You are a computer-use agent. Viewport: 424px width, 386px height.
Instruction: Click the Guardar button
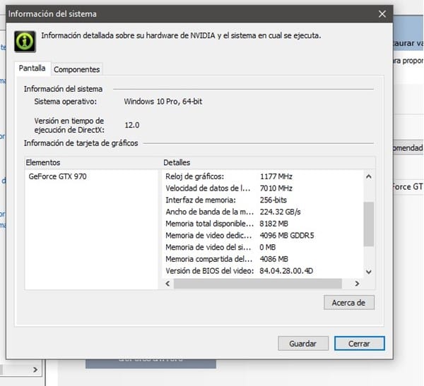click(303, 344)
